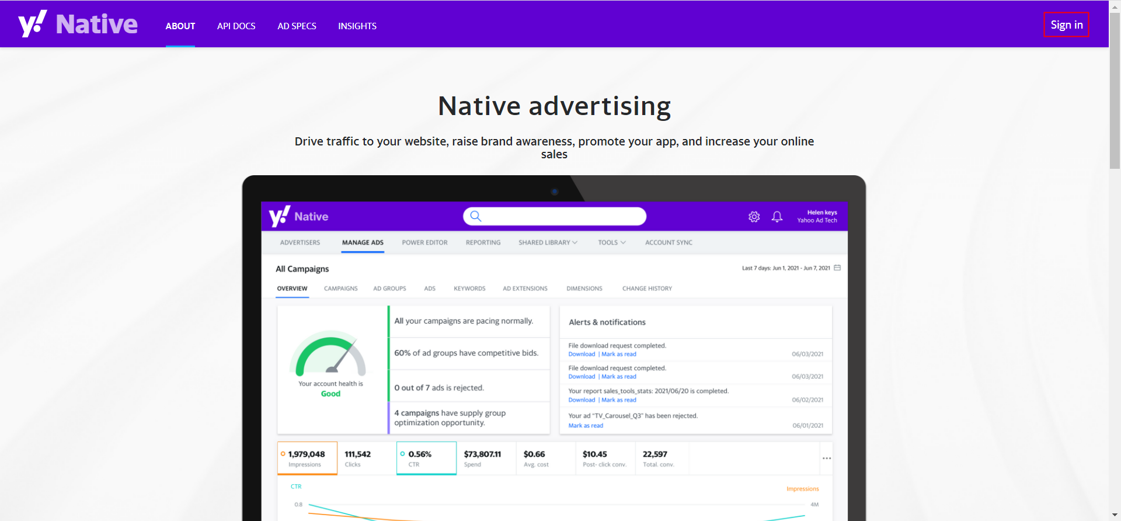The image size is (1121, 521).
Task: Expand the SHARED LIBRARY dropdown
Action: pos(548,242)
